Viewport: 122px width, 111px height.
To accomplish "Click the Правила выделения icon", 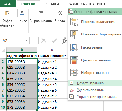I will 74,22.
